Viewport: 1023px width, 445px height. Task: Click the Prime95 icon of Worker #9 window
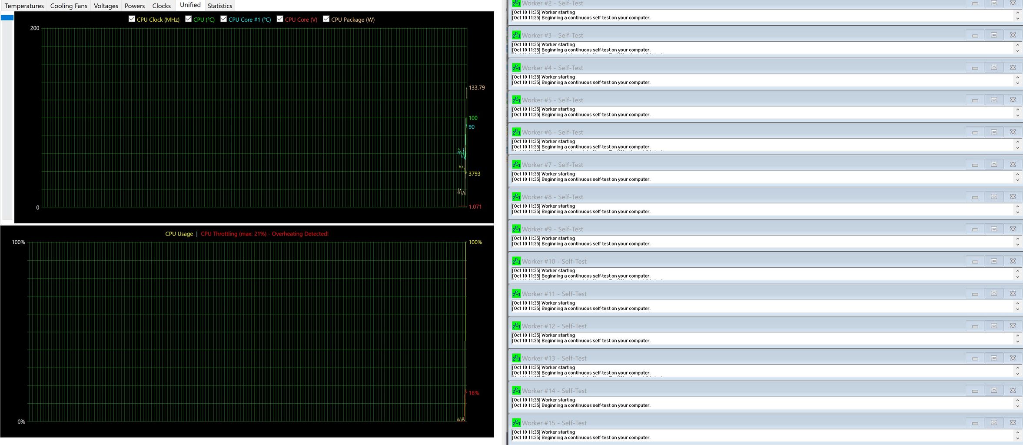(x=516, y=229)
